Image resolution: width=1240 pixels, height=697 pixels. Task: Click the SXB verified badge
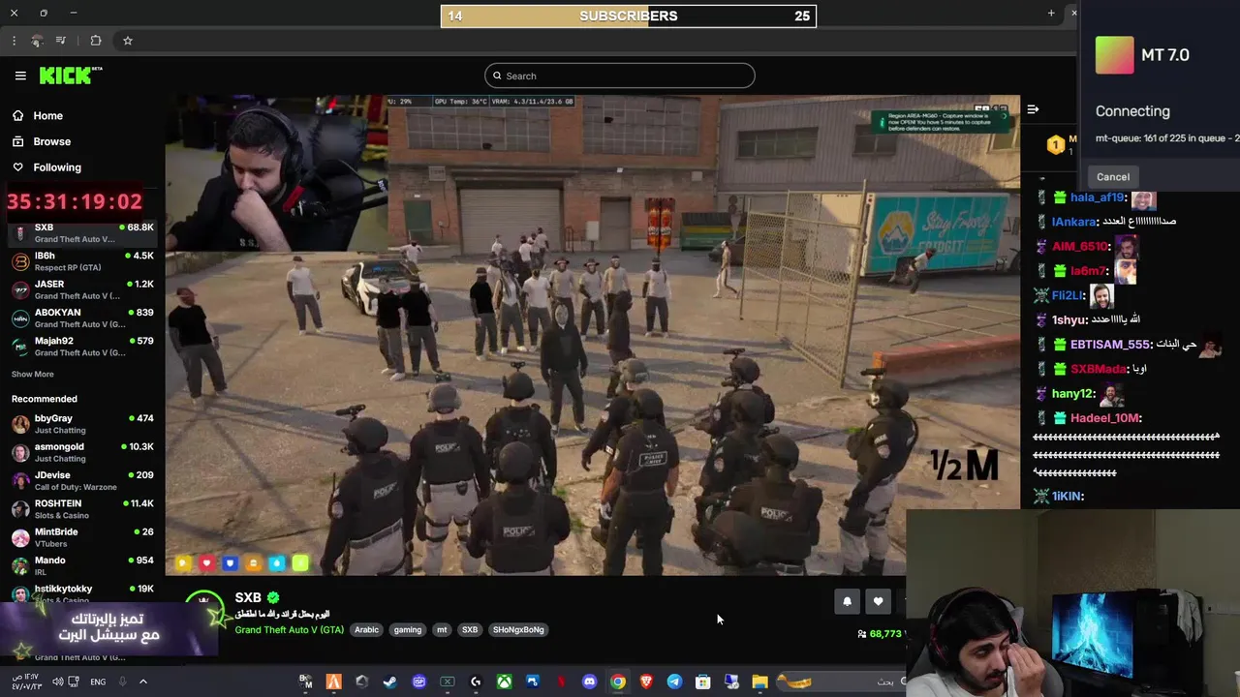point(273,598)
